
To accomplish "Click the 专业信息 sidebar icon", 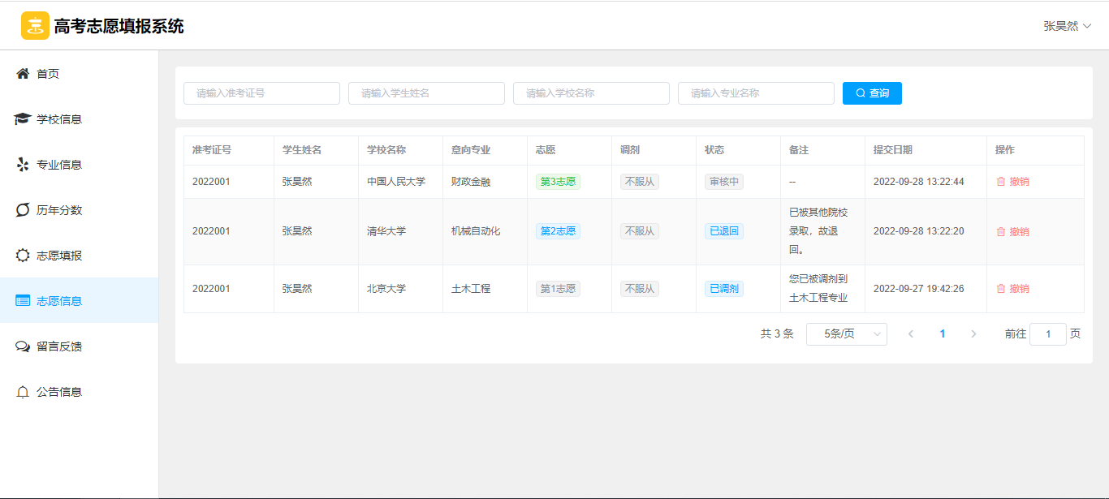I will (x=23, y=165).
